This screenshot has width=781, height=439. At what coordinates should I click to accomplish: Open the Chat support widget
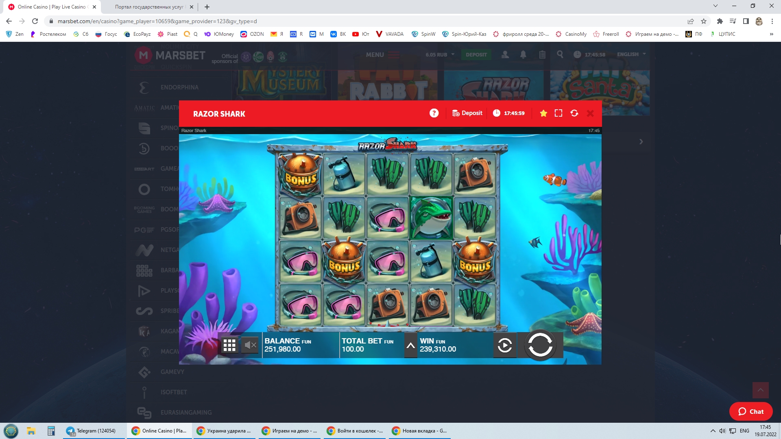(x=750, y=411)
